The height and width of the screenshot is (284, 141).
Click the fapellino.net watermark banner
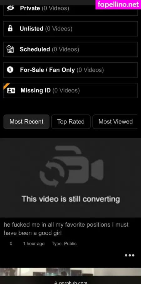click(118, 4)
